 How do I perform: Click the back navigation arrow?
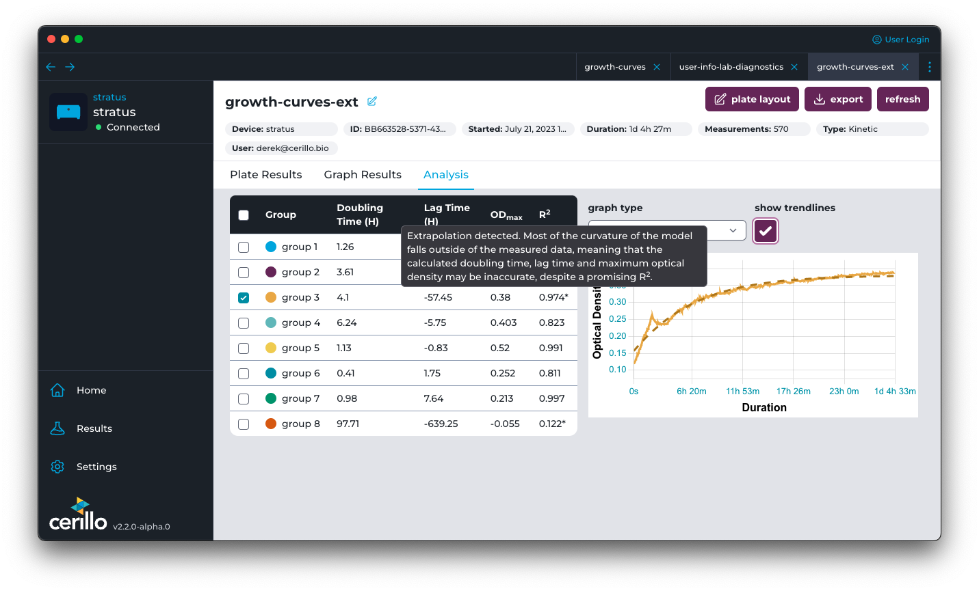51,67
